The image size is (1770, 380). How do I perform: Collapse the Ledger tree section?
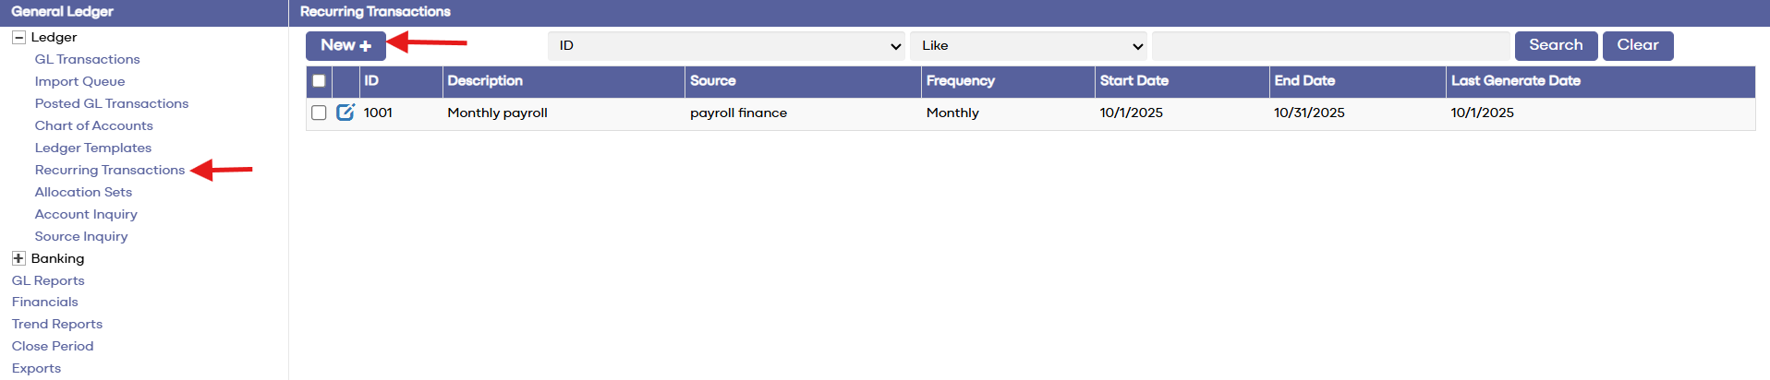(18, 38)
